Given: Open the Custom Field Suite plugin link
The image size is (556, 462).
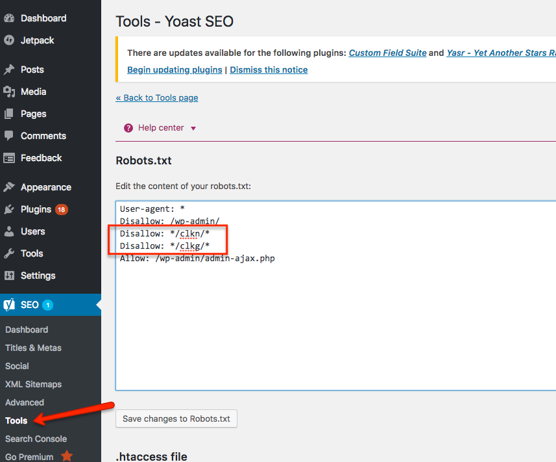Looking at the screenshot, I should pyautogui.click(x=387, y=53).
